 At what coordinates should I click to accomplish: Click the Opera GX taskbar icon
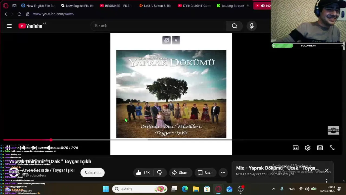point(218,189)
